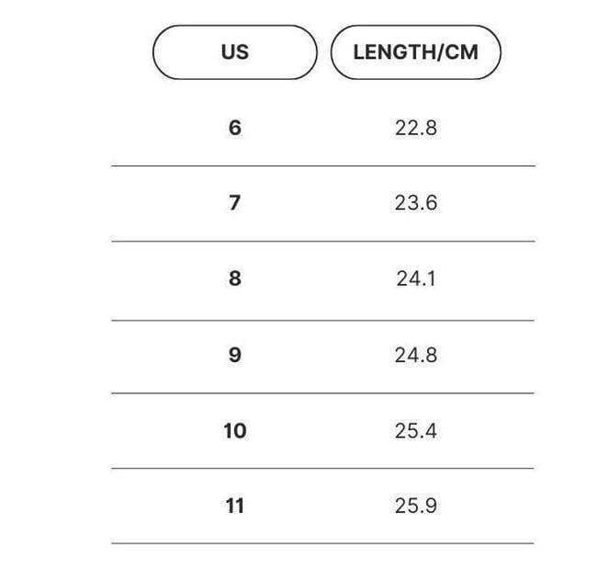Click the 24.1 length value
610x581 pixels.
click(x=416, y=279)
